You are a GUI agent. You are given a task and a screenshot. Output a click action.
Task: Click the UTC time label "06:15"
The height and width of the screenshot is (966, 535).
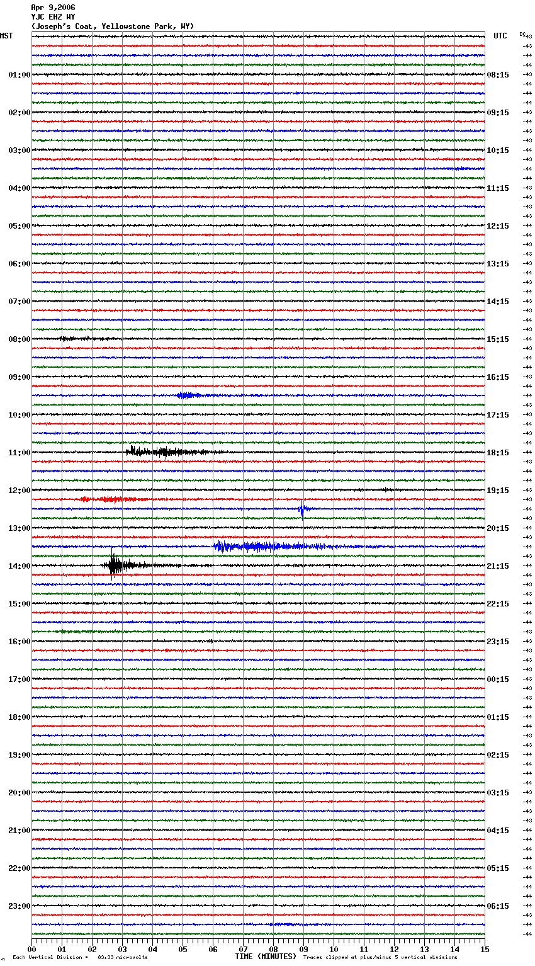(498, 906)
